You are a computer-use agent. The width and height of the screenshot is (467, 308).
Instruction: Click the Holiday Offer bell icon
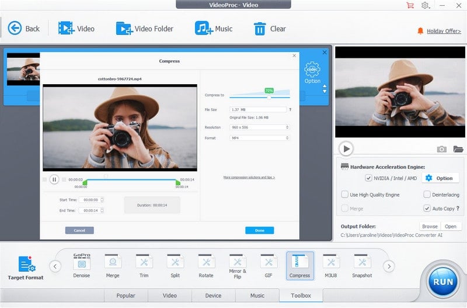coord(420,31)
